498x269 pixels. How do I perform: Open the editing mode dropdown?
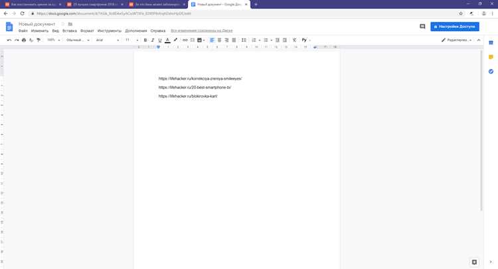point(457,40)
